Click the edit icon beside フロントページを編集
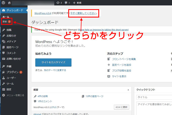The image size is (172, 115). pyautogui.click(x=109, y=59)
